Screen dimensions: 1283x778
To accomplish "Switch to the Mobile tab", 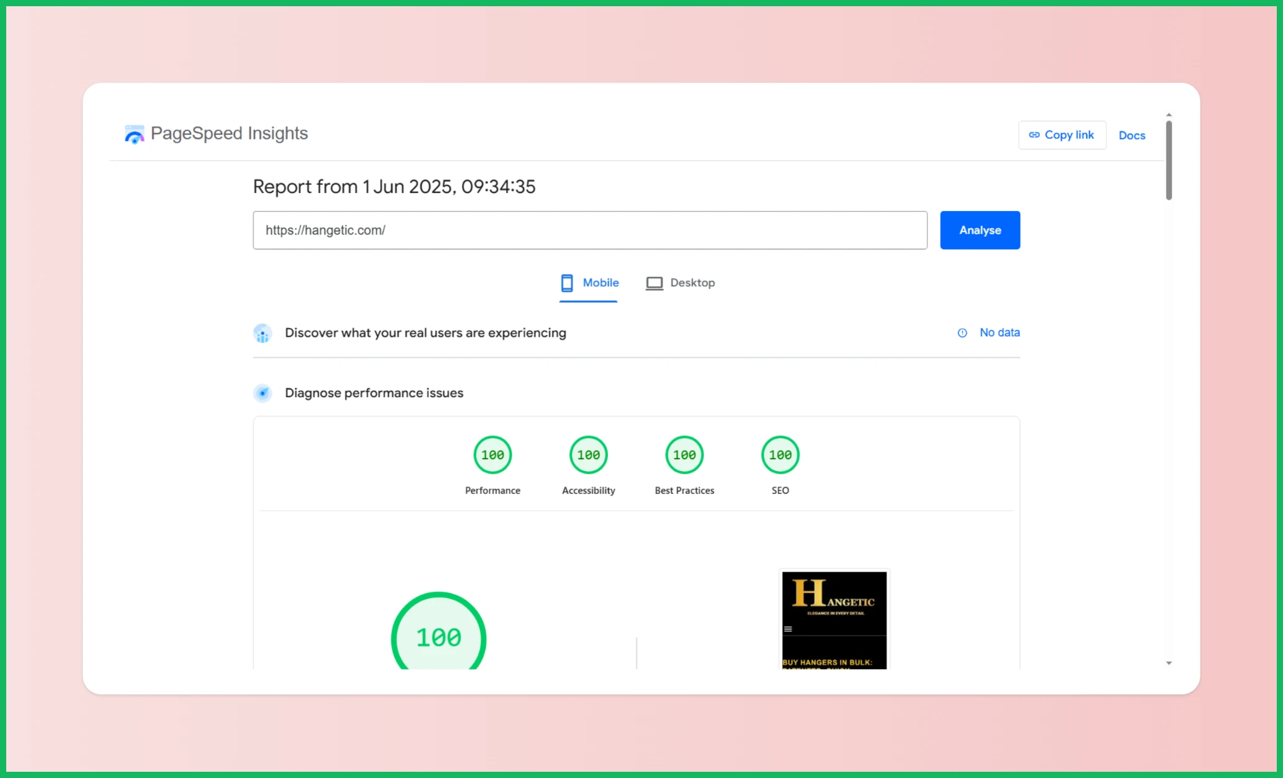I will [589, 283].
